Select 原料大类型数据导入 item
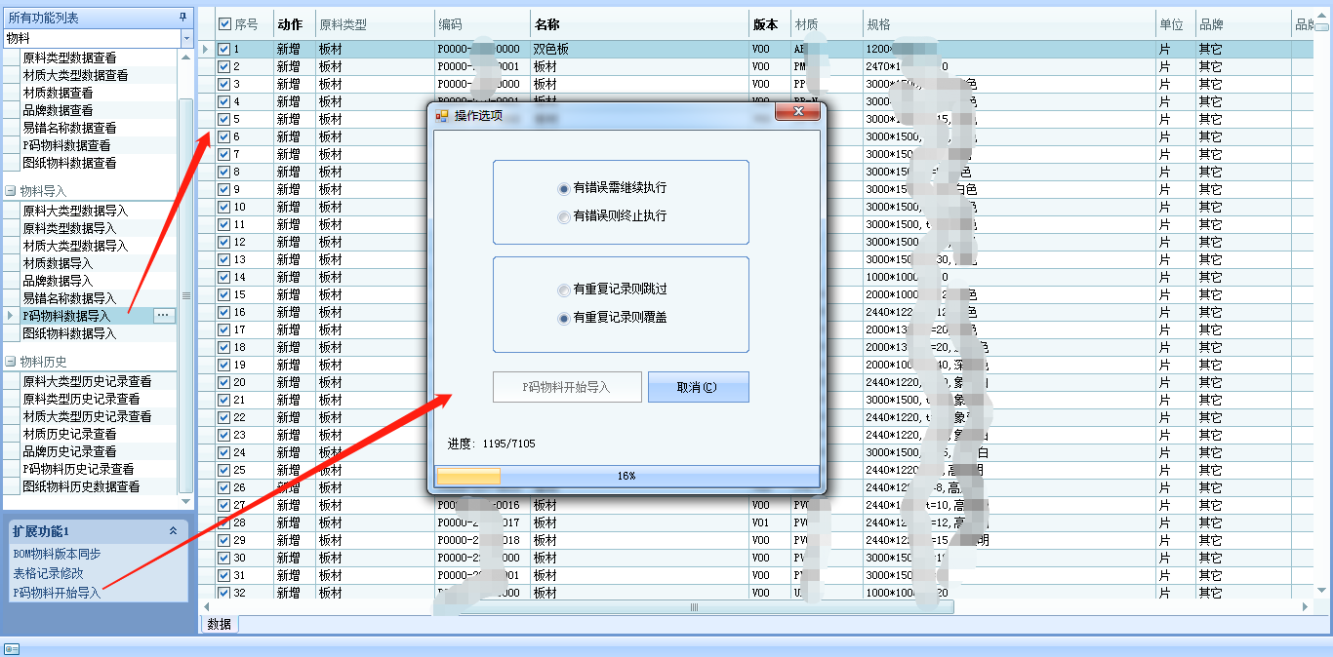1333x657 pixels. [75, 211]
